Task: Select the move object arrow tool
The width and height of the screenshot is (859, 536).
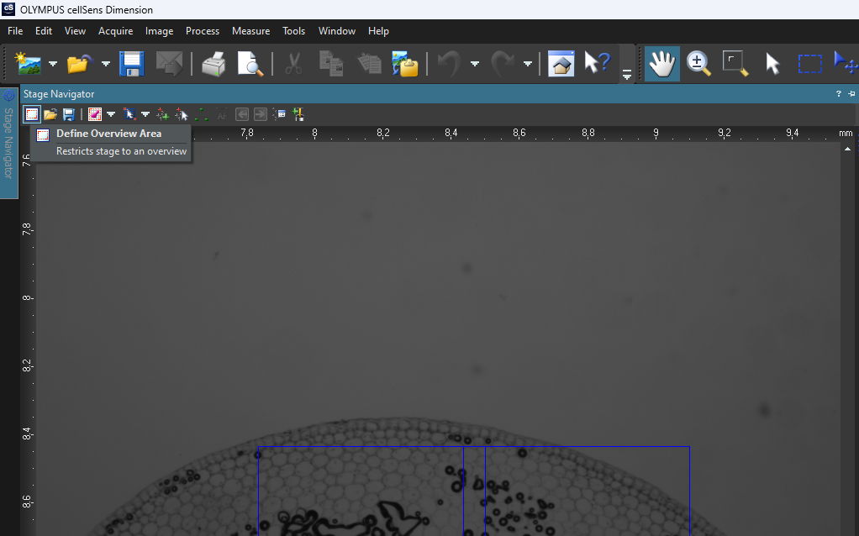Action: [x=846, y=64]
